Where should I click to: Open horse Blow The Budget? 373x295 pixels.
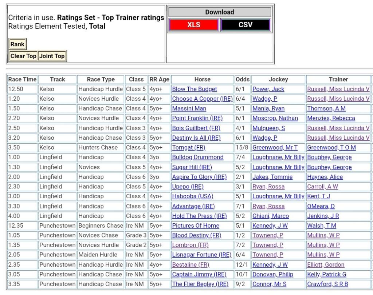(x=194, y=89)
